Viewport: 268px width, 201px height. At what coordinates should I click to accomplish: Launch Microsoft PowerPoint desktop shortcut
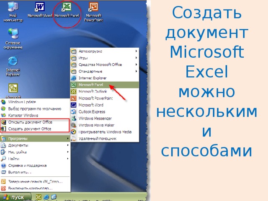click(x=93, y=11)
